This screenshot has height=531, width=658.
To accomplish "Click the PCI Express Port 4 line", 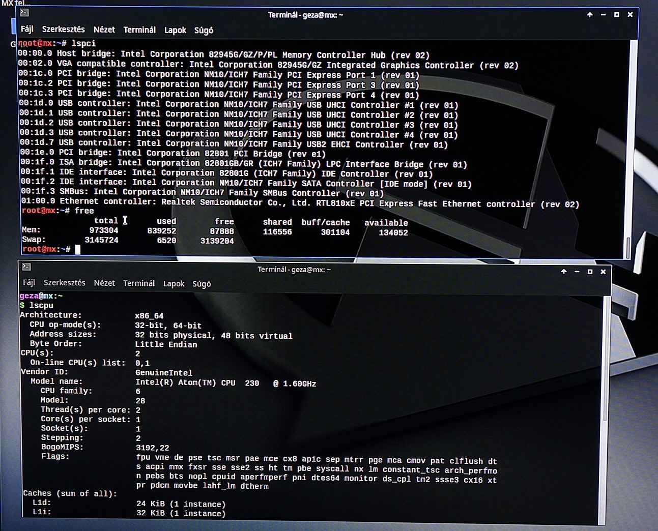I will pos(219,94).
